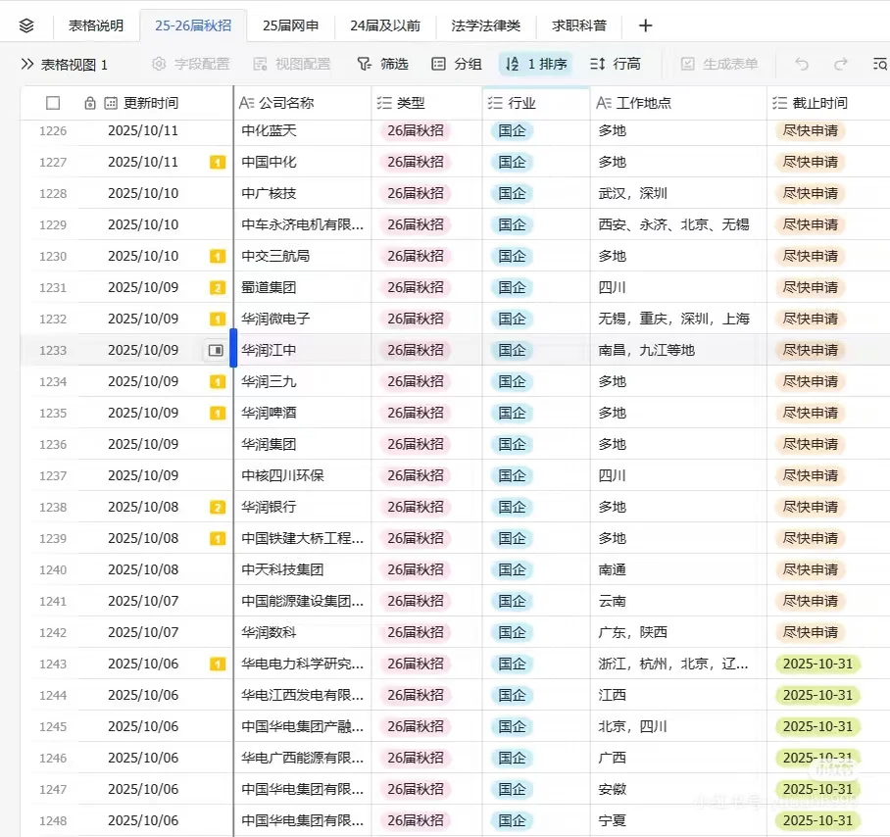Image resolution: width=890 pixels, height=837 pixels.
Task: Open 字段配置 field settings
Action: coord(191,64)
